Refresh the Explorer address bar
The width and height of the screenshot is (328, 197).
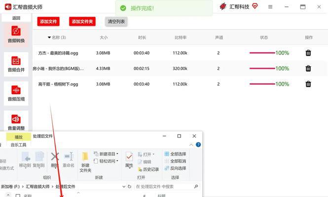(x=130, y=186)
